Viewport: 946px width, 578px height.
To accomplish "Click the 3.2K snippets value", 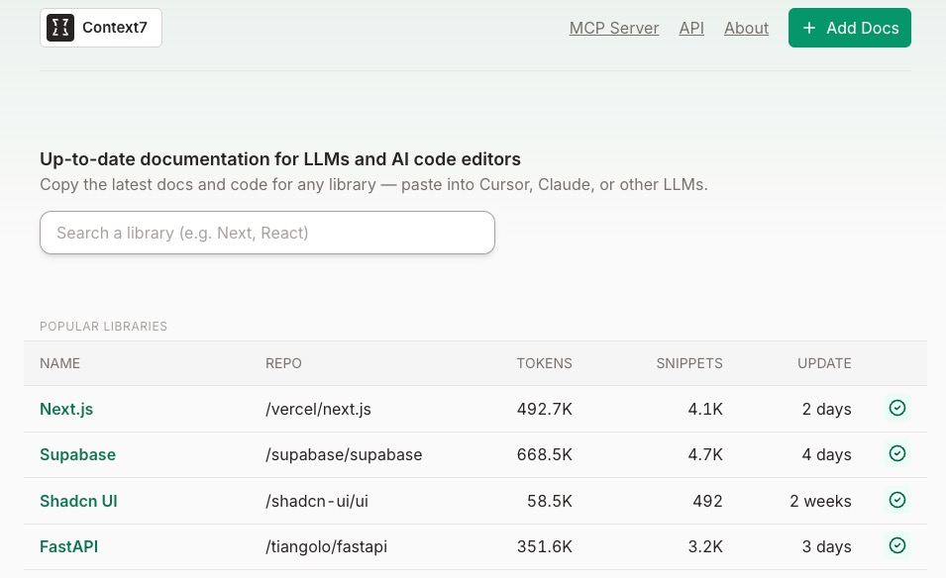I will 705,546.
